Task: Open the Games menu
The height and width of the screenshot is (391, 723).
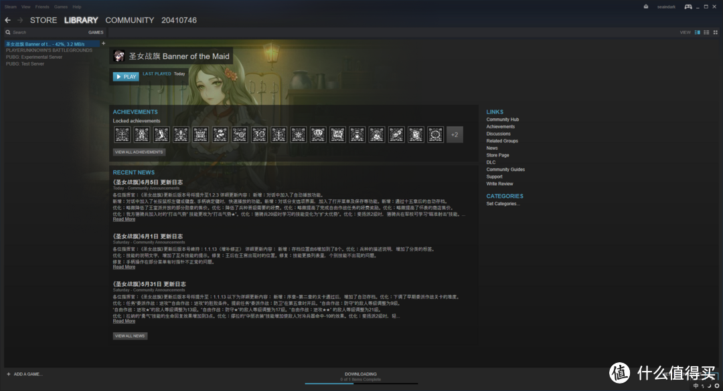Action: (60, 7)
